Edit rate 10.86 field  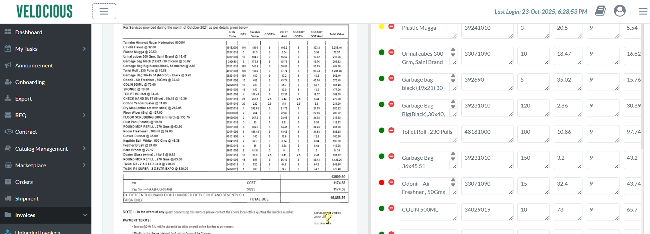click(568, 134)
